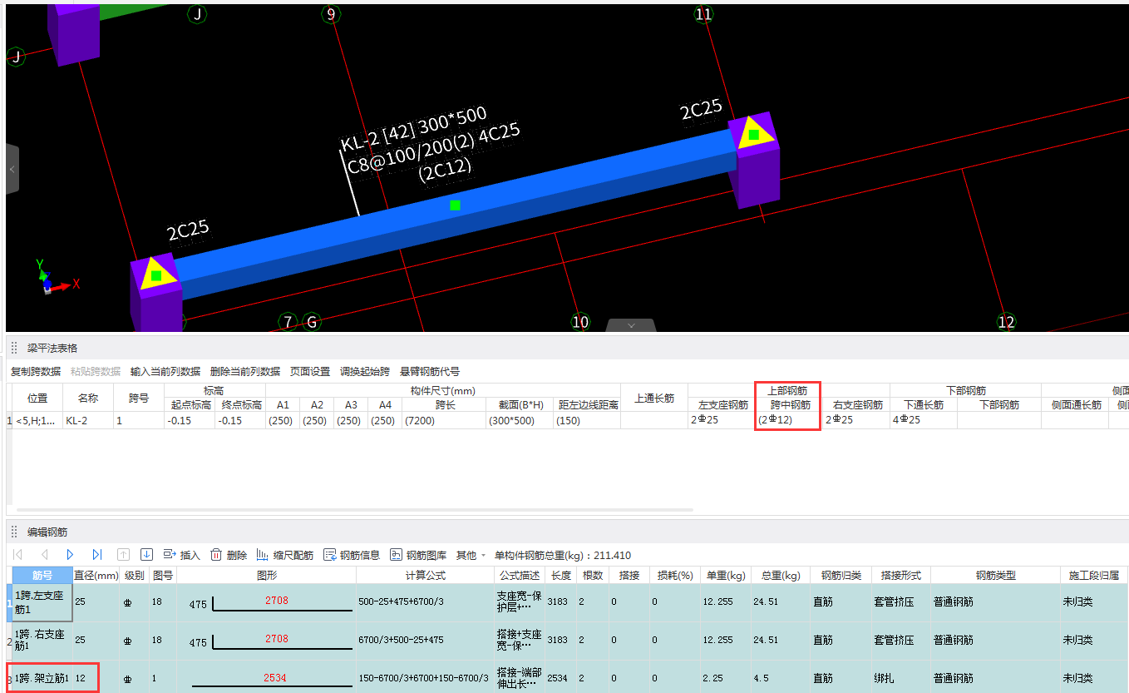Click 总重(kg) column header
The width and height of the screenshot is (1129, 693).
[779, 575]
